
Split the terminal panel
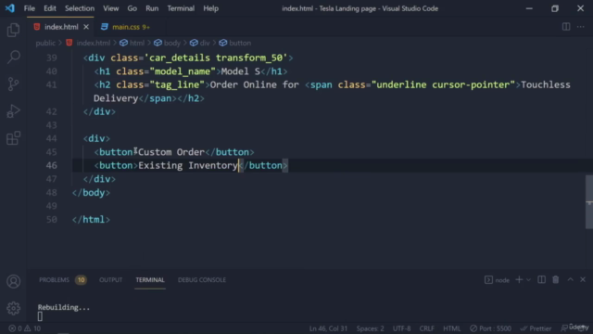click(541, 280)
